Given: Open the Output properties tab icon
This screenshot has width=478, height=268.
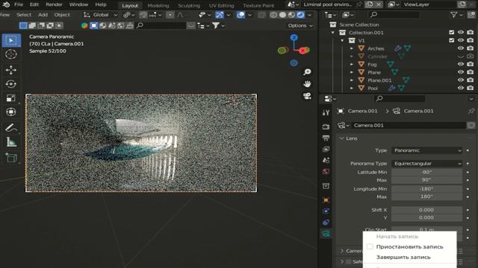Looking at the screenshot, I should pyautogui.click(x=326, y=138).
